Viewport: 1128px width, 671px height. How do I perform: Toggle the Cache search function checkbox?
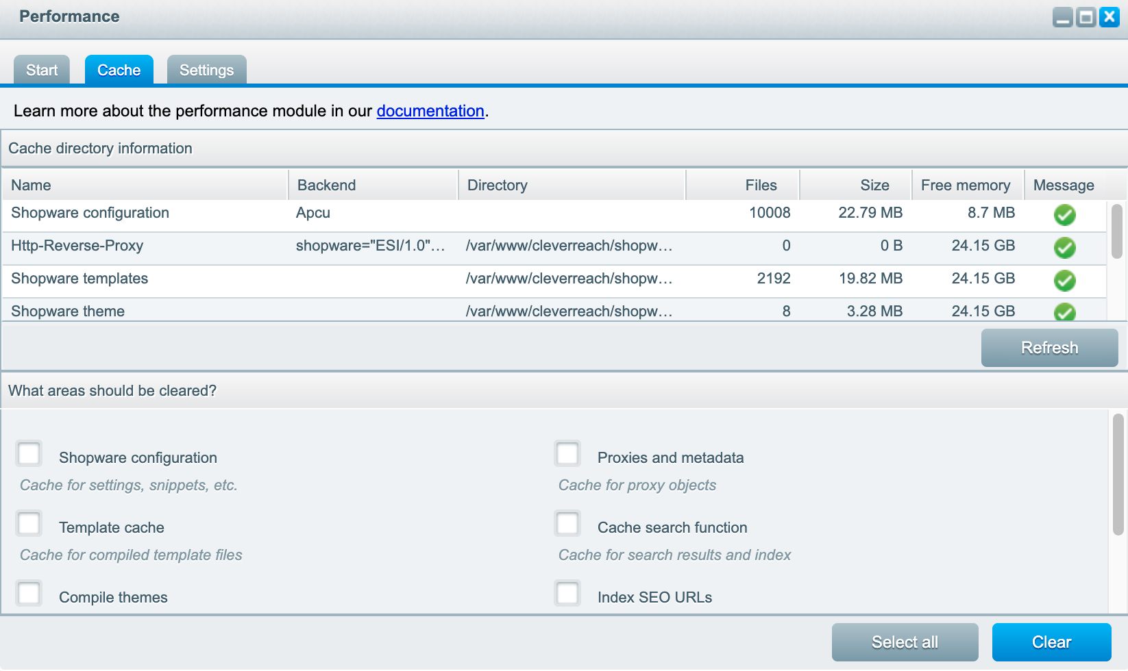tap(568, 524)
